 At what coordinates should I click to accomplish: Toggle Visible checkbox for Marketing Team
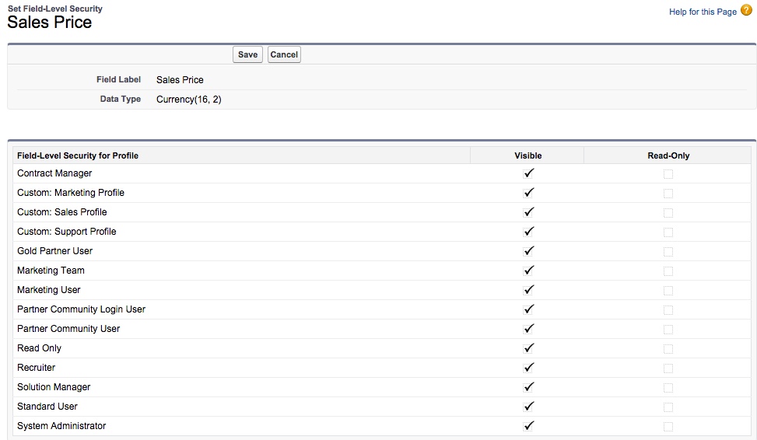point(528,271)
